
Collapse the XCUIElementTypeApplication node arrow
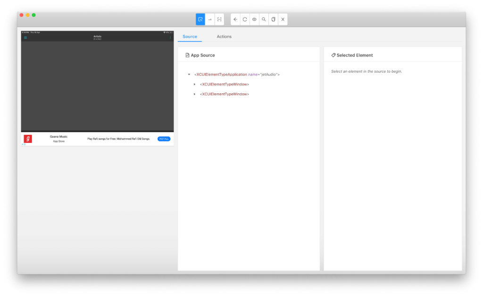coord(189,74)
